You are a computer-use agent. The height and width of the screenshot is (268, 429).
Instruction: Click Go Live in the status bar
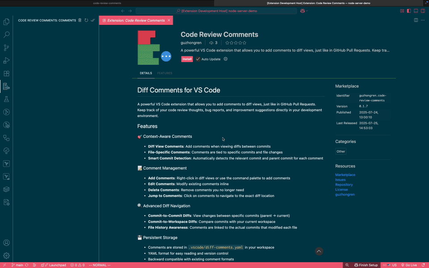pyautogui.click(x=409, y=265)
